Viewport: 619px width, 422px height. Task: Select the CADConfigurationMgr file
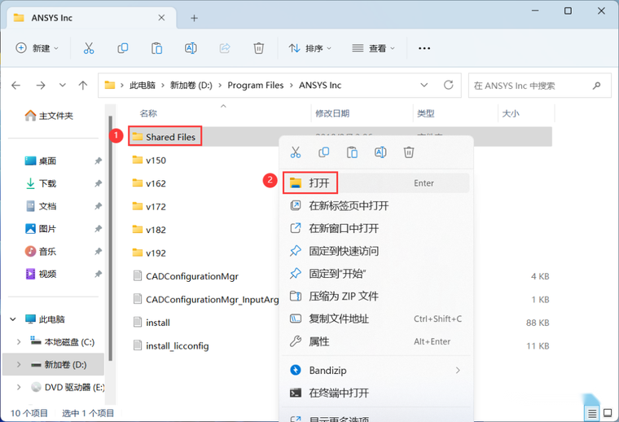[x=186, y=276]
